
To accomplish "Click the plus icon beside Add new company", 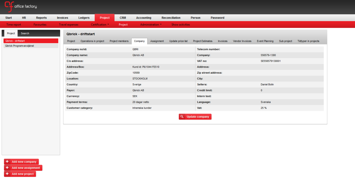I will pos(7,162).
